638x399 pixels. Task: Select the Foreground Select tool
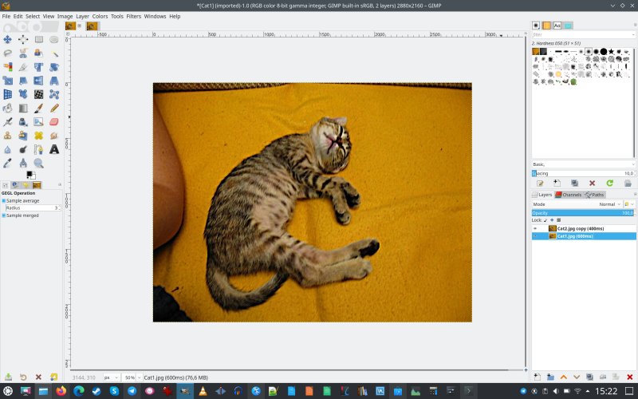tap(38, 53)
